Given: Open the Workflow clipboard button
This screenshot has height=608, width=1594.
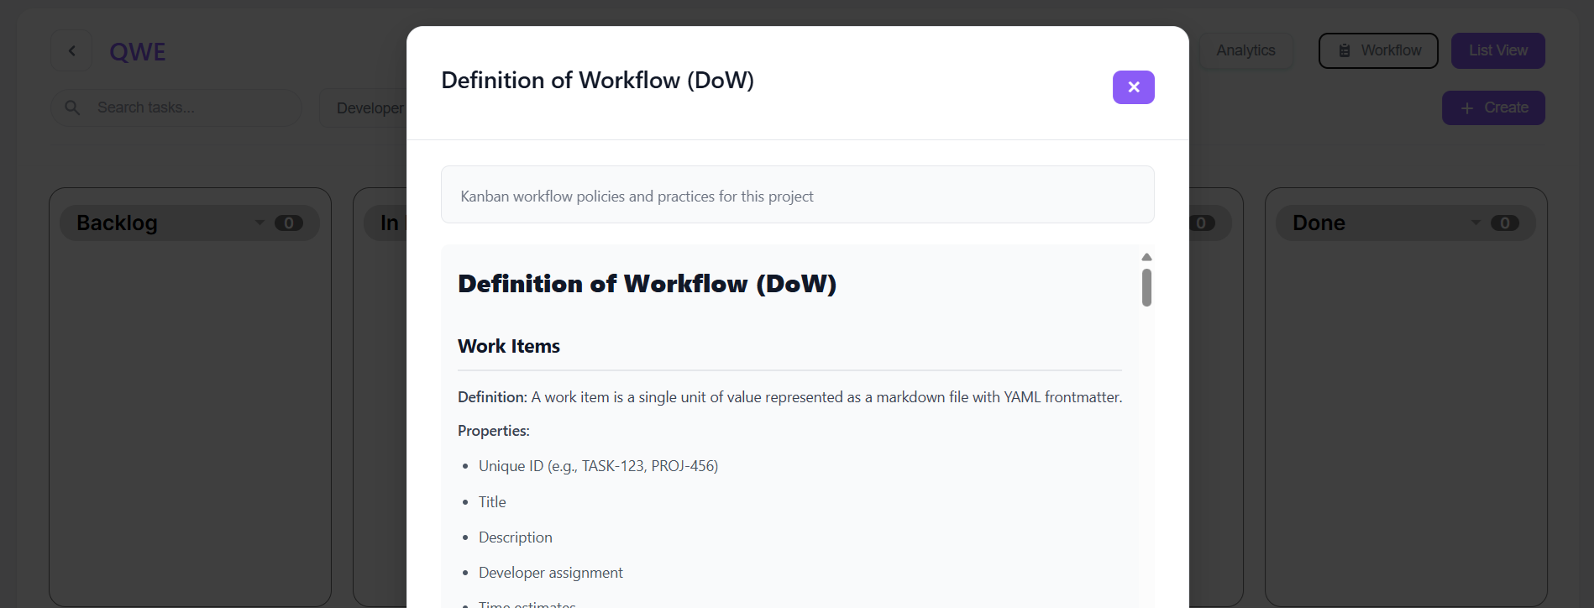Looking at the screenshot, I should [x=1377, y=50].
